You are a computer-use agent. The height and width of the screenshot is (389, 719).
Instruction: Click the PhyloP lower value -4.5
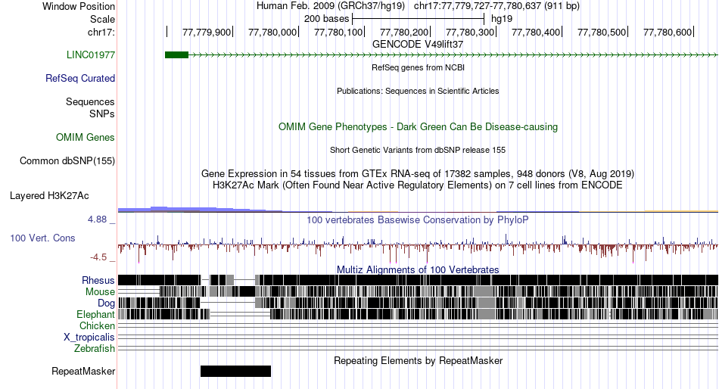98,257
